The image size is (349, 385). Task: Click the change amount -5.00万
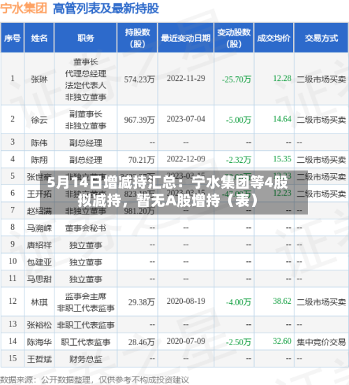(x=239, y=119)
